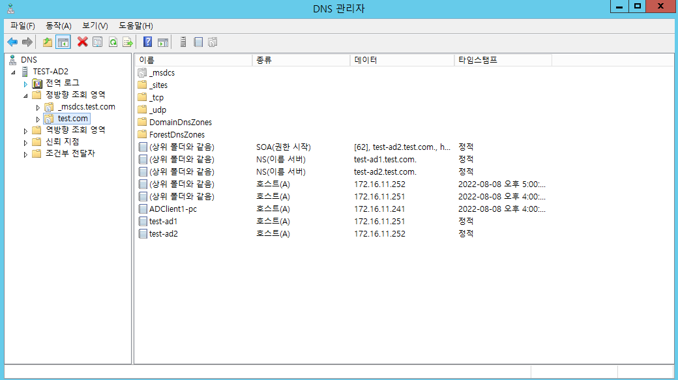The image size is (678, 380).
Task: Select the ForestDnsZones folder icon
Action: [x=142, y=134]
